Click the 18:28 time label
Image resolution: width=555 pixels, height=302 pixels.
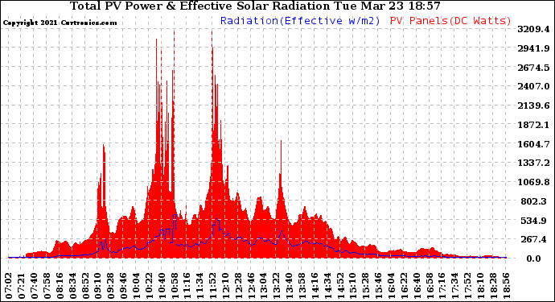click(x=493, y=286)
